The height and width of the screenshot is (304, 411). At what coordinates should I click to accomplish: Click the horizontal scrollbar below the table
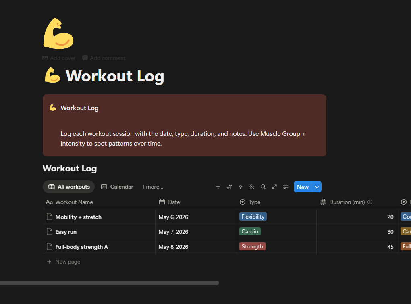click(110, 283)
